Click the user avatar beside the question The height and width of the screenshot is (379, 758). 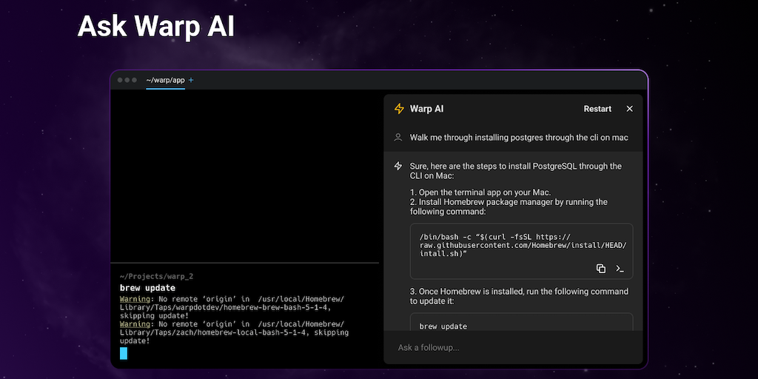point(398,138)
